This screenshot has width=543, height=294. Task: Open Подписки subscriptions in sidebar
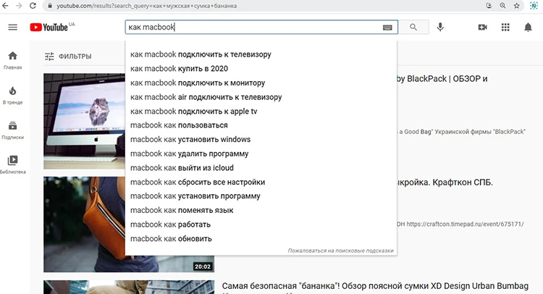tap(12, 130)
